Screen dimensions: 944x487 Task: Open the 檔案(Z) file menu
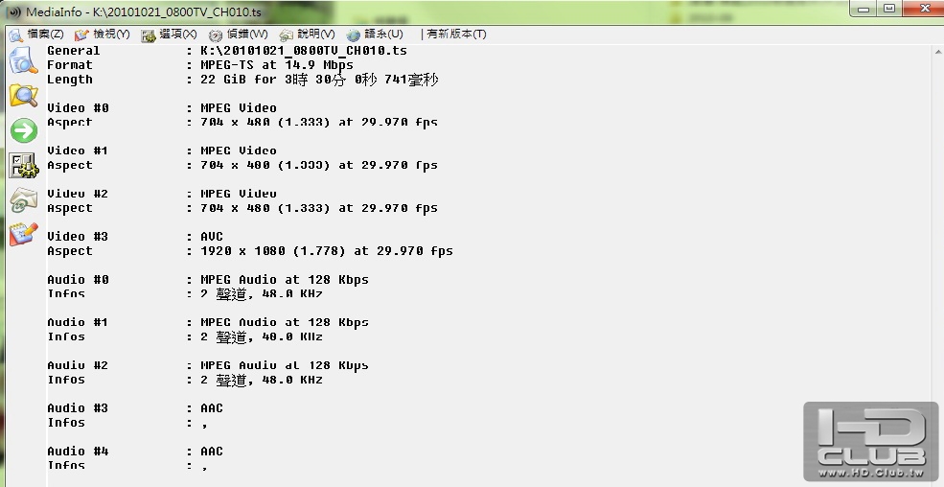tap(45, 35)
